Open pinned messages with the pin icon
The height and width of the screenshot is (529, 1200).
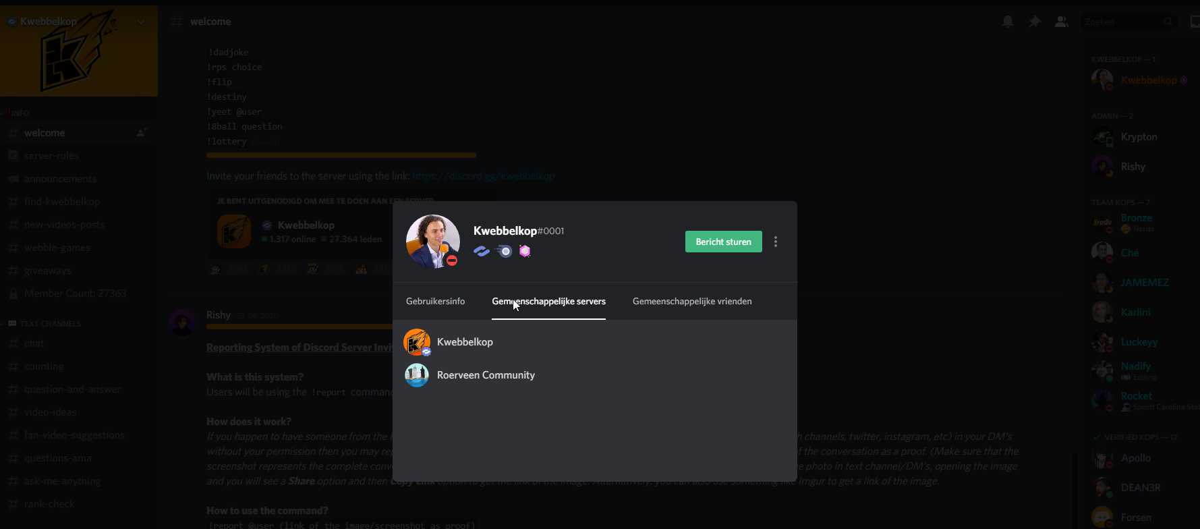pyautogui.click(x=1034, y=22)
